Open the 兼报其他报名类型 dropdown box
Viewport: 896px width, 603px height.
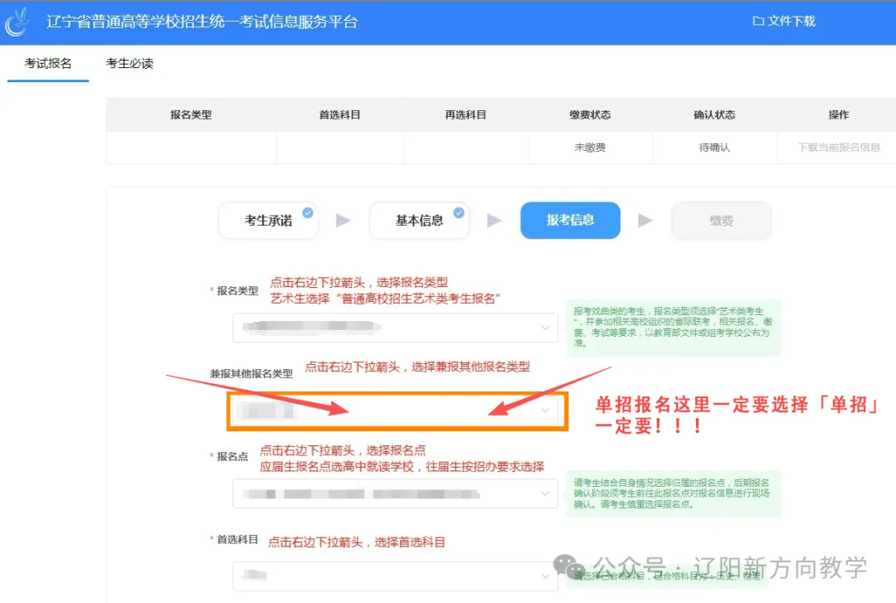pyautogui.click(x=395, y=411)
